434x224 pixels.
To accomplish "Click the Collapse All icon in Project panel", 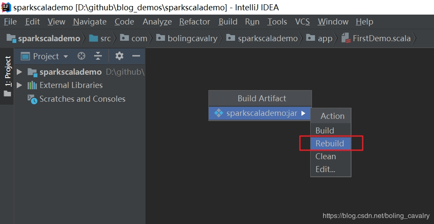I will 98,56.
